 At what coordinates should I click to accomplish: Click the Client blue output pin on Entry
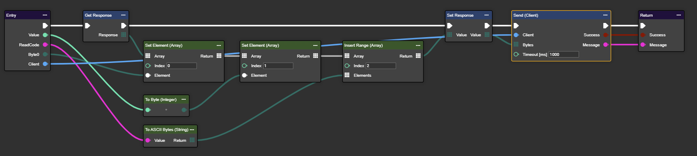[45, 64]
